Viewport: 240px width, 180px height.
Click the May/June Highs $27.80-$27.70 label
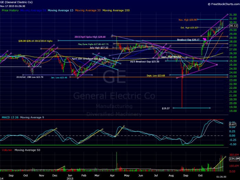[x=93, y=44]
